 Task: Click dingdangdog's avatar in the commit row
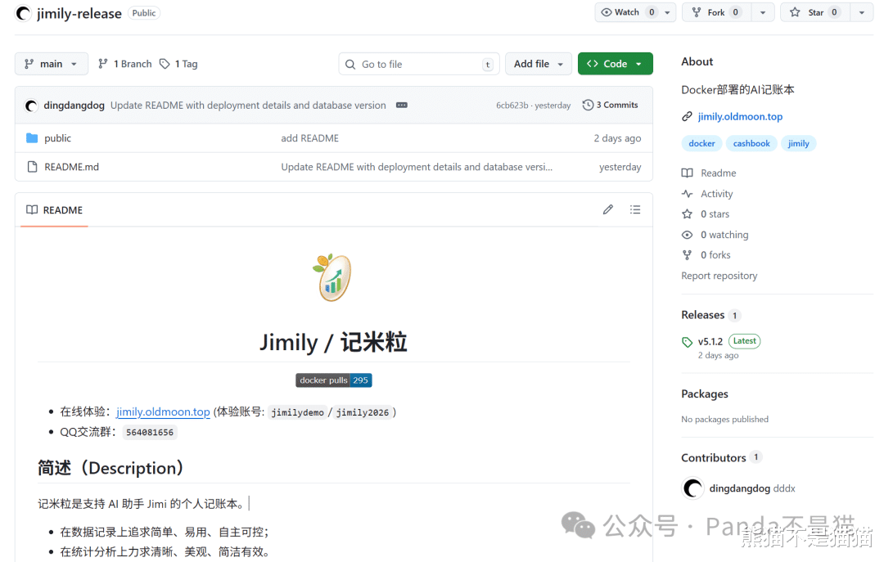pyautogui.click(x=32, y=106)
